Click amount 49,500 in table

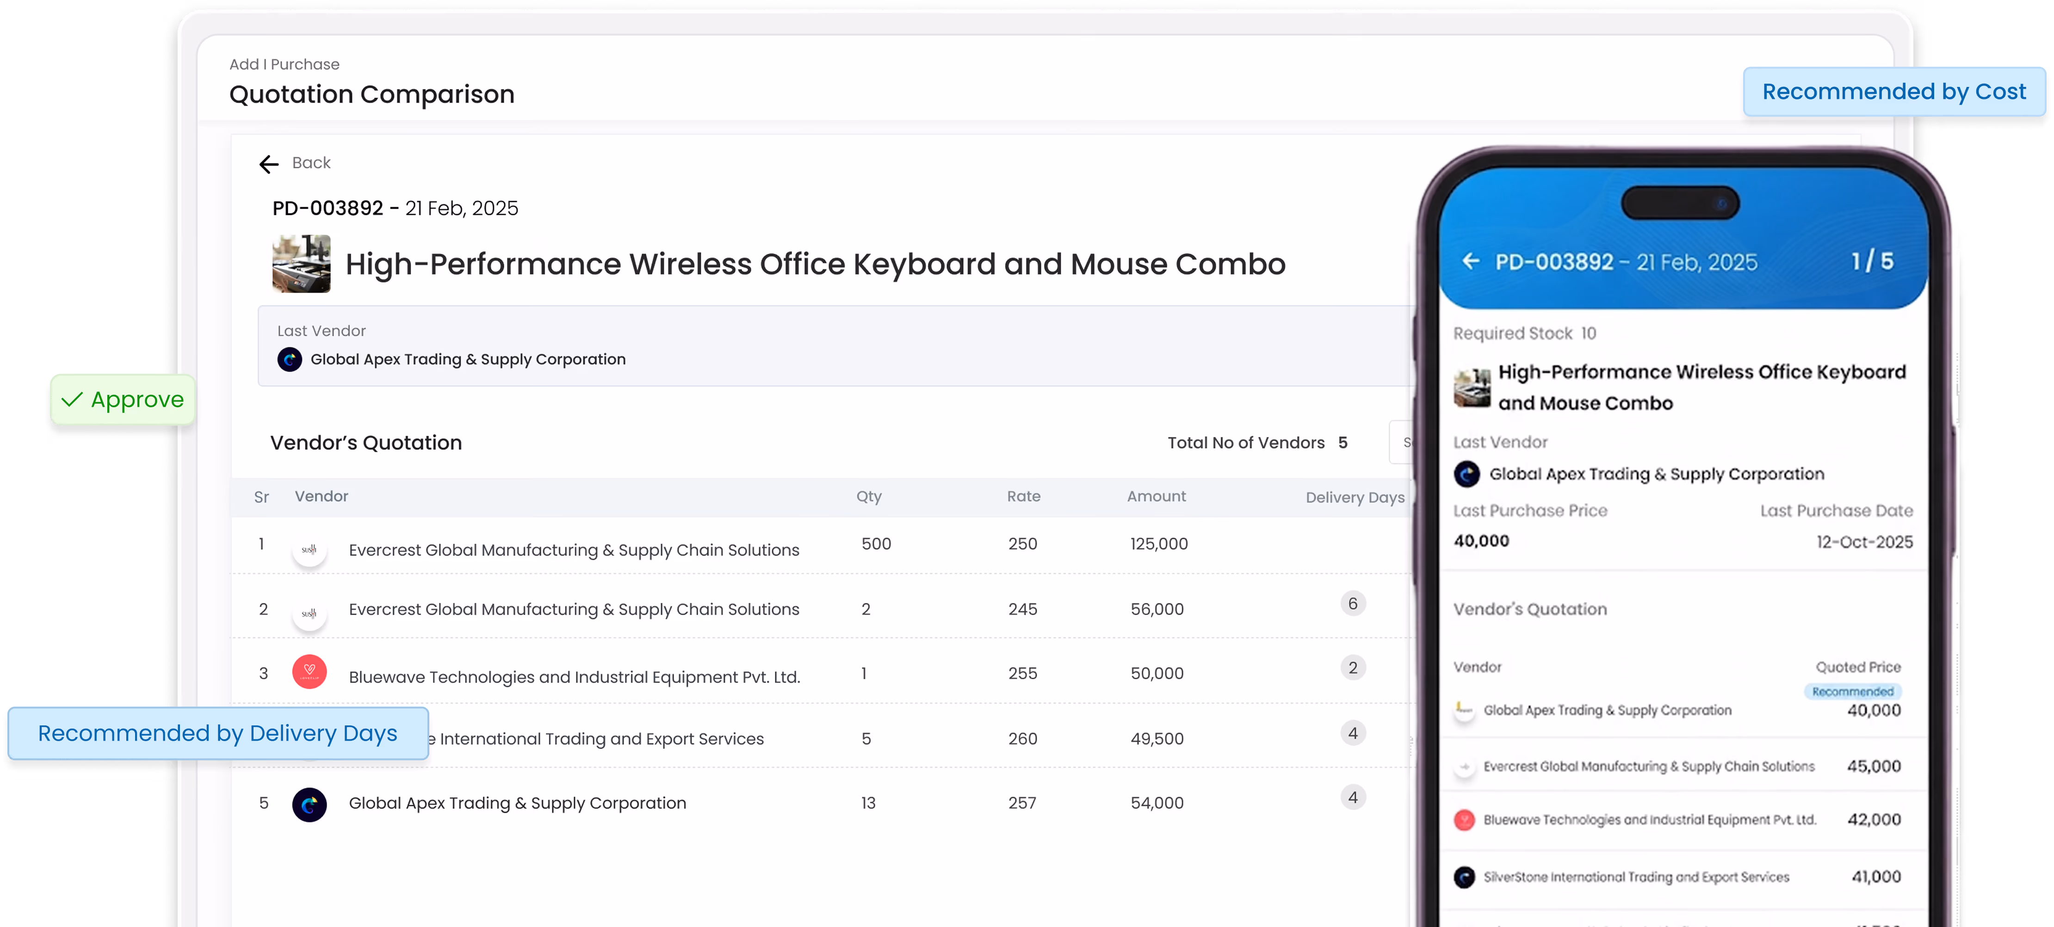1157,739
